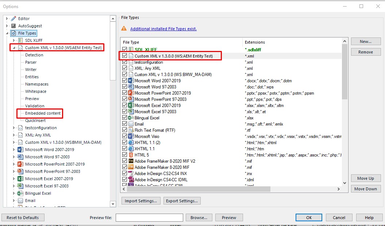This screenshot has height=226, width=385.
Task: Open the Detection settings page
Action: (34, 55)
